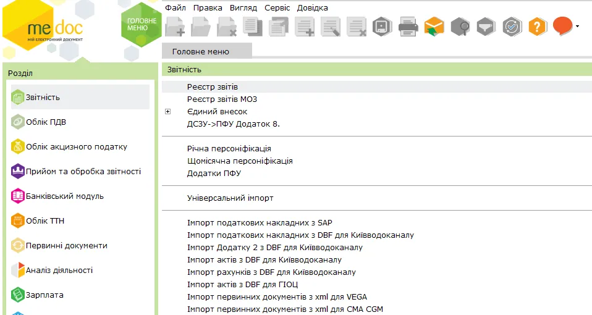This screenshot has width=592, height=315.
Task: Click the magnifier search hexagon icon
Action: [x=460, y=27]
